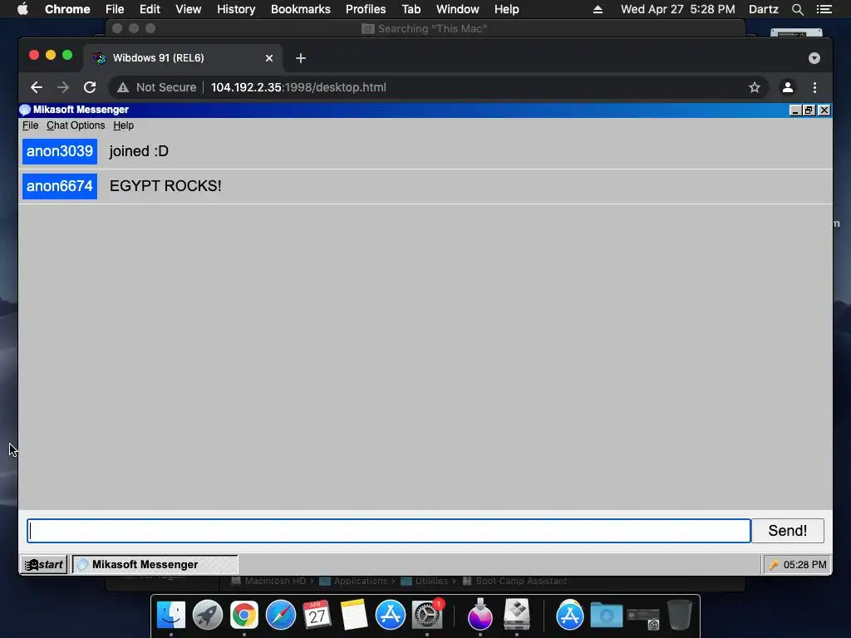Open Bookmarks menu in macOS menu bar
This screenshot has height=638, width=851.
pos(301,9)
